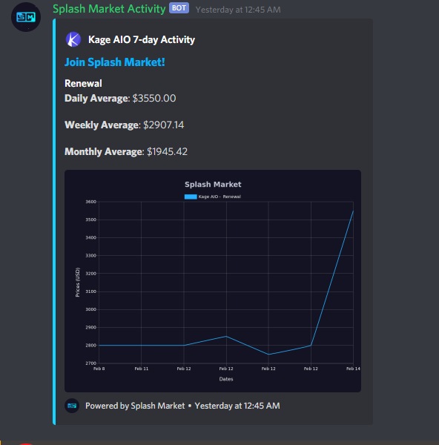Click the 3600 price axis label
The image size is (439, 445).
point(91,202)
